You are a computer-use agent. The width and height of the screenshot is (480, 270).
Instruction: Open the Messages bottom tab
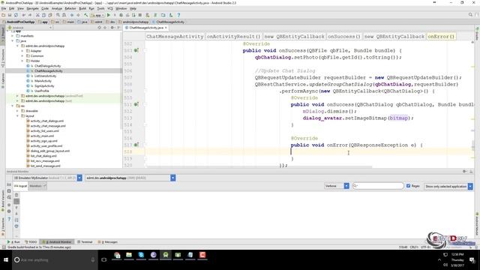click(x=108, y=241)
